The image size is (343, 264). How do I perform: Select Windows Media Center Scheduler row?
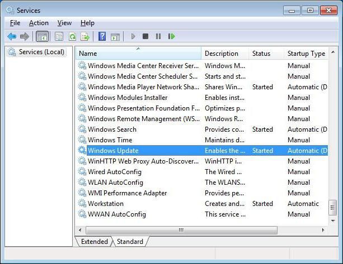(x=203, y=76)
